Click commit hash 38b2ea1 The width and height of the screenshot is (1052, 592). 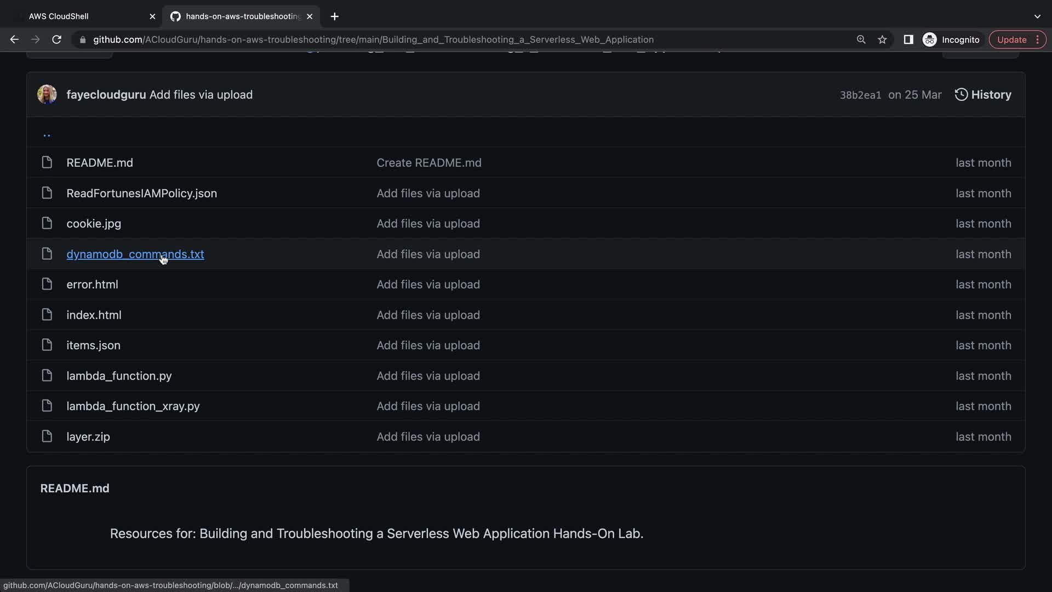860,95
